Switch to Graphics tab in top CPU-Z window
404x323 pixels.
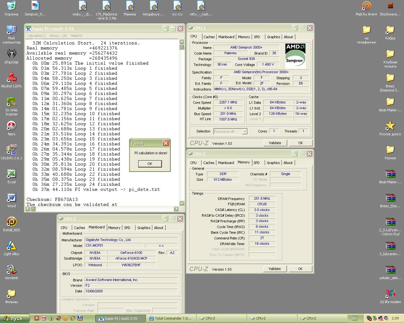pos(273,37)
